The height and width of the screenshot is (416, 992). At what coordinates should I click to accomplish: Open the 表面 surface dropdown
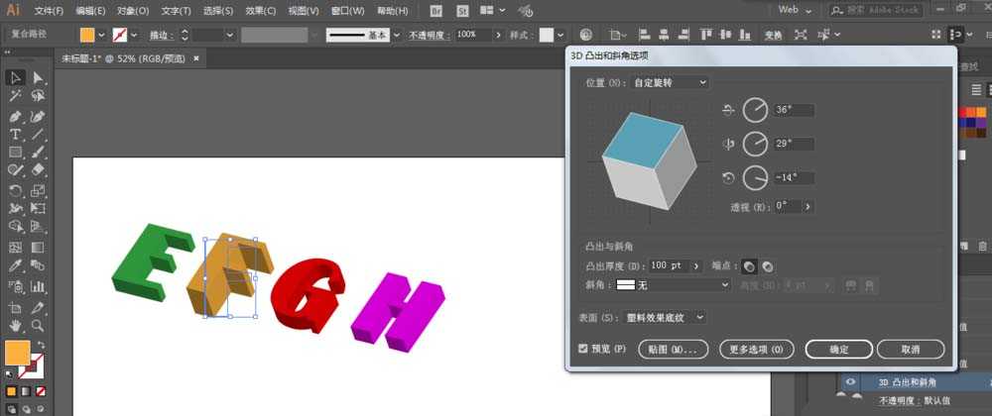click(671, 317)
